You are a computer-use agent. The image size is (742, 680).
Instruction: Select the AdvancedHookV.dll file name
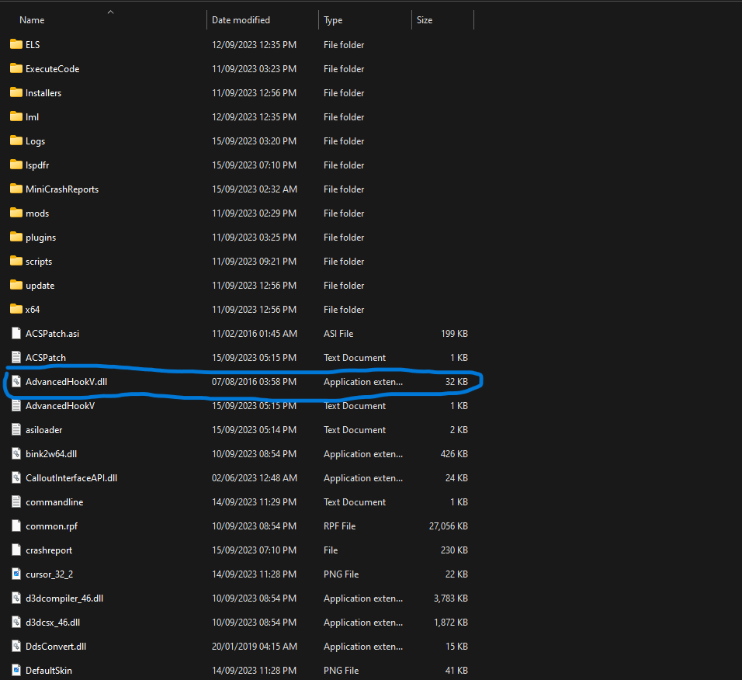[66, 381]
